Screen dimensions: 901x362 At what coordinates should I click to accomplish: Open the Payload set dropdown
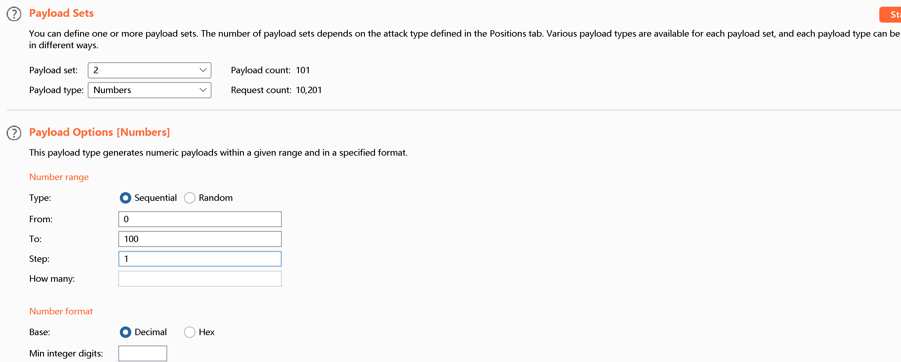coord(149,70)
